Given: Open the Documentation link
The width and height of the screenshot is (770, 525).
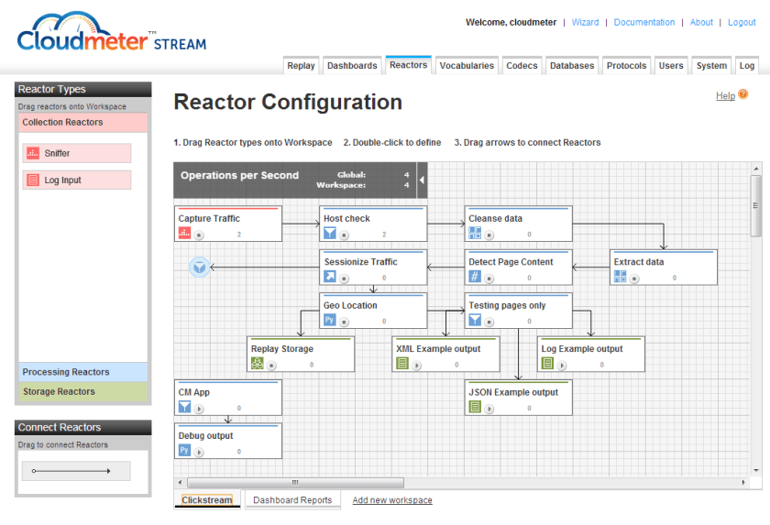Looking at the screenshot, I should tap(643, 22).
